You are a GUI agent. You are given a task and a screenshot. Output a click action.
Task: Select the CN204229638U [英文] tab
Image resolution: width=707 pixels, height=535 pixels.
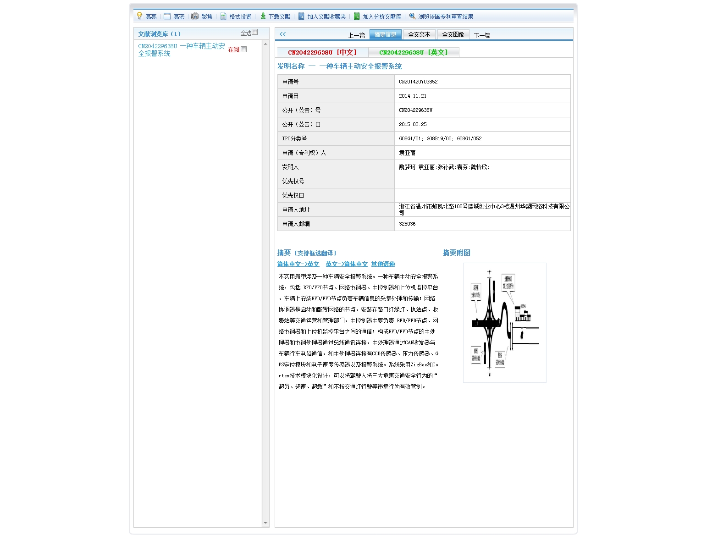tap(413, 52)
